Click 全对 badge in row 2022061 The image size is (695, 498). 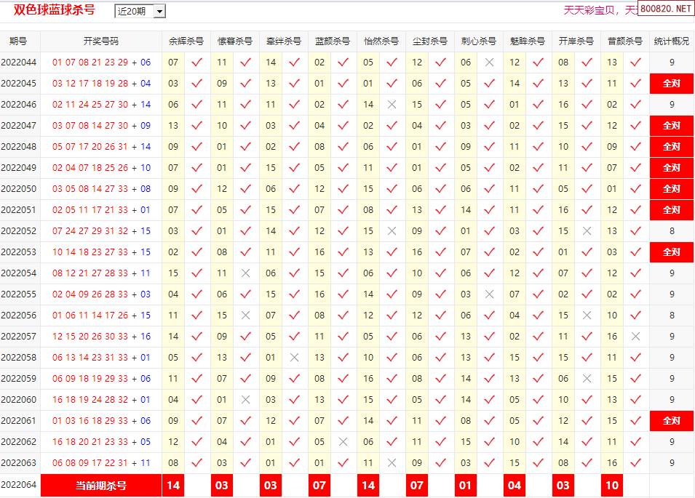point(672,421)
